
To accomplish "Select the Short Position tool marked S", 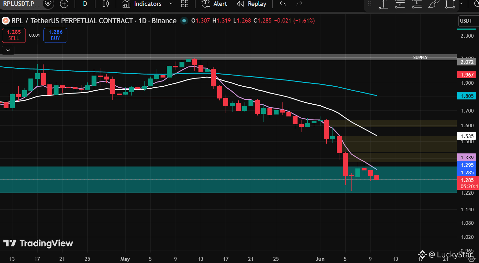I will (x=400, y=4).
